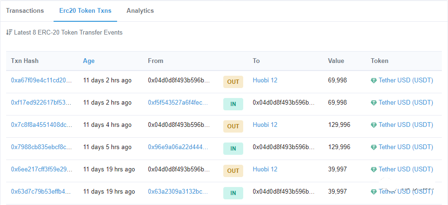Open the Analytics tab
The height and width of the screenshot is (205, 448).
pos(140,10)
